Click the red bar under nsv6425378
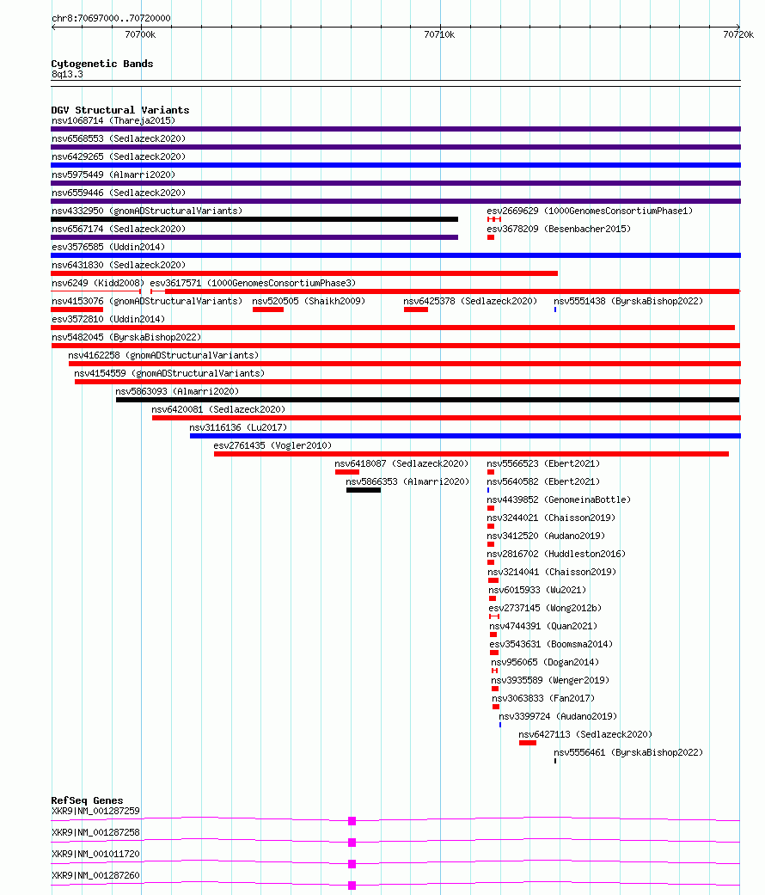Image resolution: width=765 pixels, height=895 pixels. click(x=416, y=310)
